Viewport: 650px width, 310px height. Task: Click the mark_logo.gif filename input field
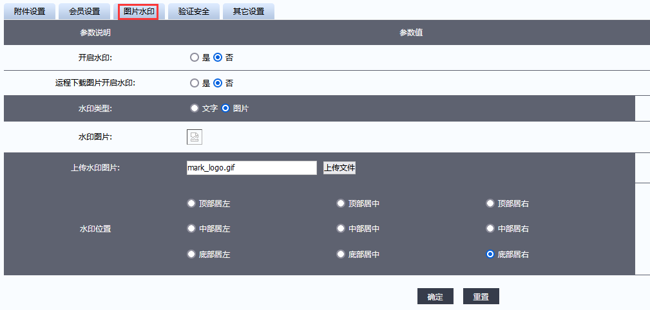pos(251,168)
